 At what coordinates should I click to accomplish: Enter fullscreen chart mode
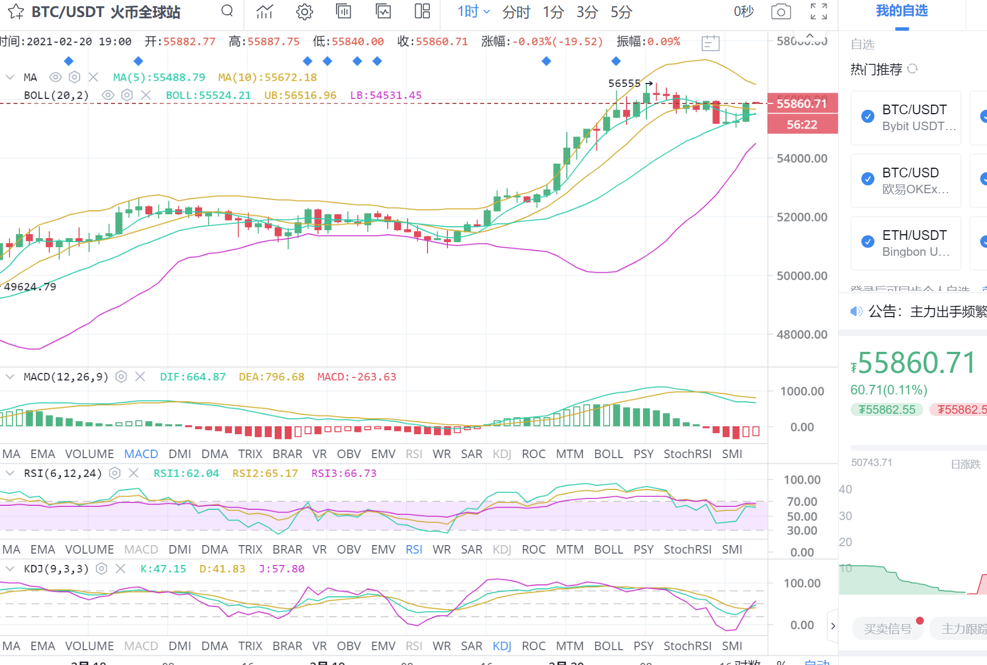point(818,11)
